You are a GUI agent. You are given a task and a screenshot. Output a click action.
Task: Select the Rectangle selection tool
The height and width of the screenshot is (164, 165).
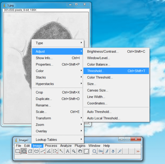click(x=18, y=151)
